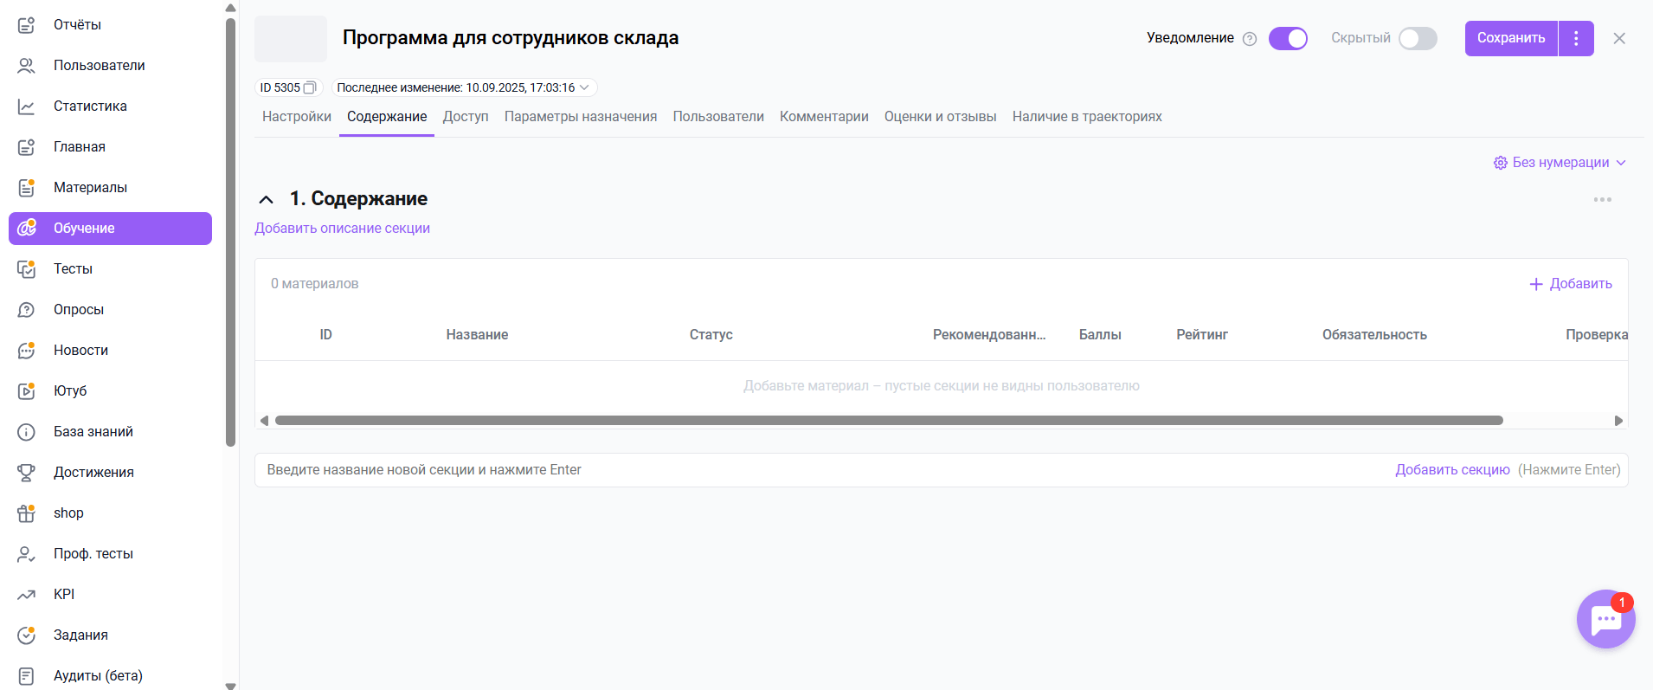Click the shop gift icon

click(x=26, y=513)
